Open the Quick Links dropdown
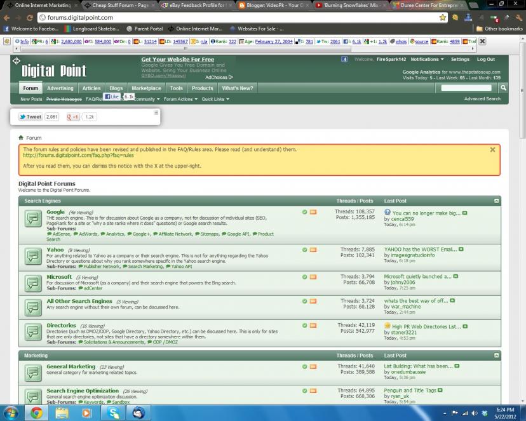Viewport: 526px width, 421px height. pos(215,99)
